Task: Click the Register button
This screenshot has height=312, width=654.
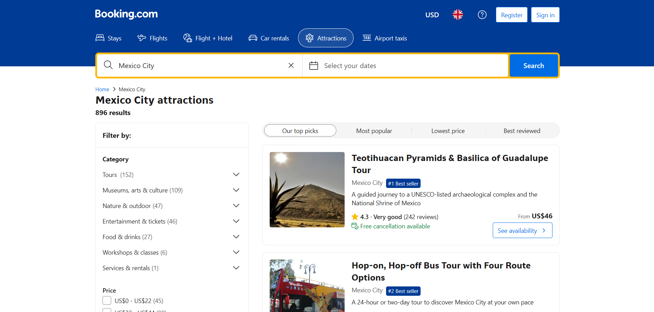Action: 511,15
